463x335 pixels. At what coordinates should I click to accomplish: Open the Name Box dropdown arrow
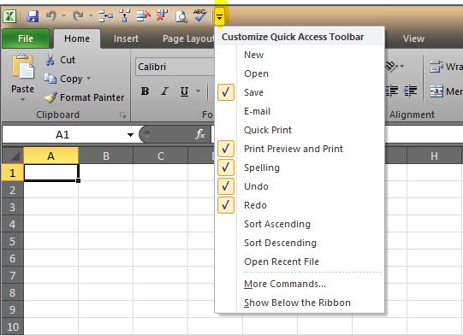tap(130, 135)
